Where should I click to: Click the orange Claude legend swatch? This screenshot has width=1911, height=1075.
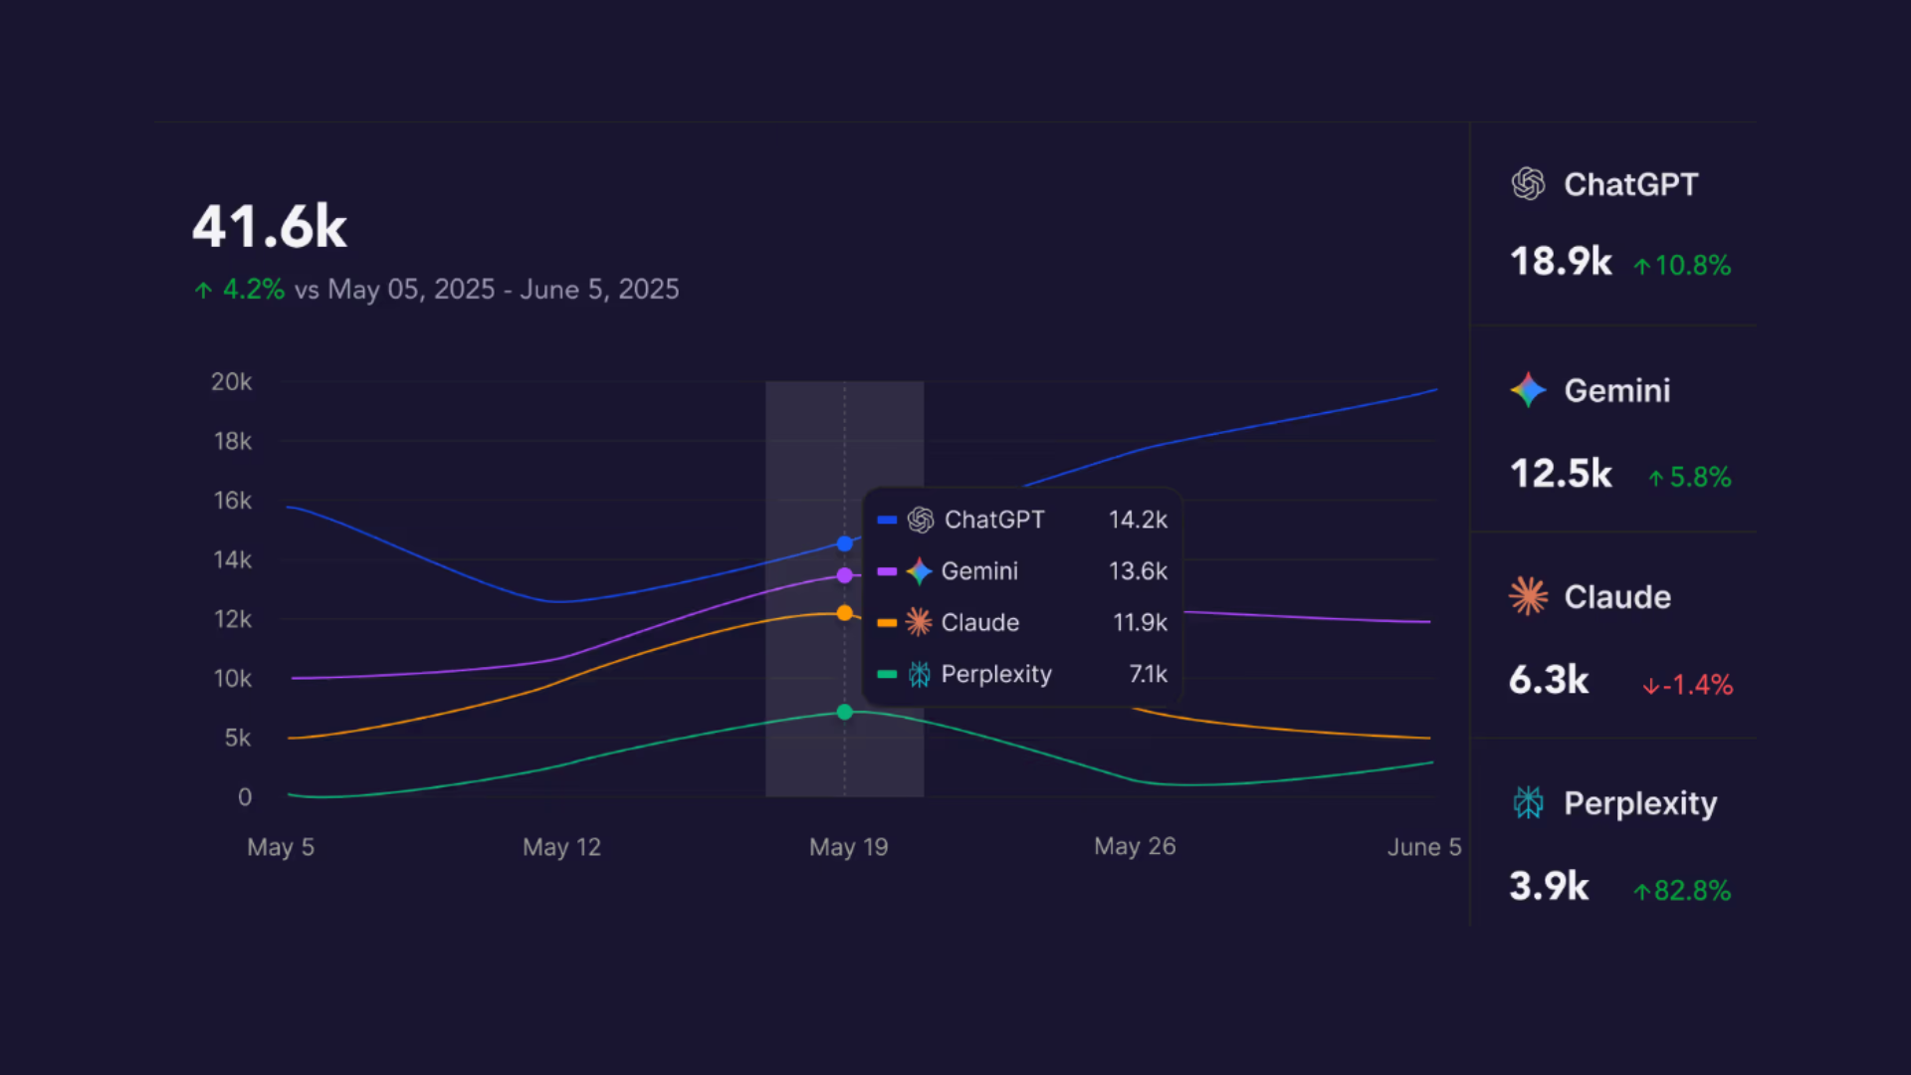tap(887, 623)
